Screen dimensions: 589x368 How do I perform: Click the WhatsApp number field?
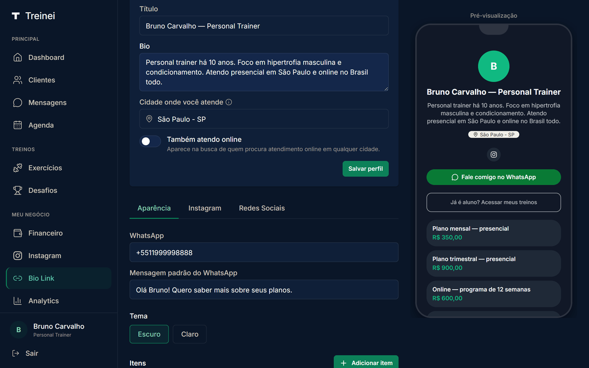[x=264, y=252]
